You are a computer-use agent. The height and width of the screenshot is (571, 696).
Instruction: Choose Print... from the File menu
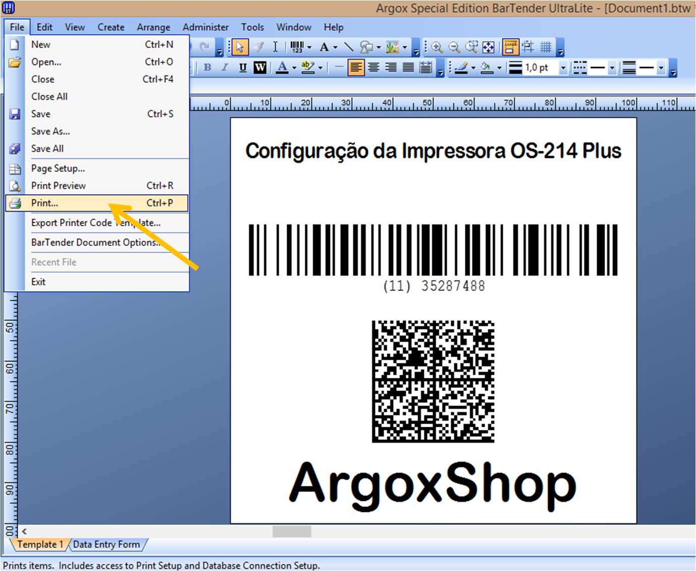[97, 203]
